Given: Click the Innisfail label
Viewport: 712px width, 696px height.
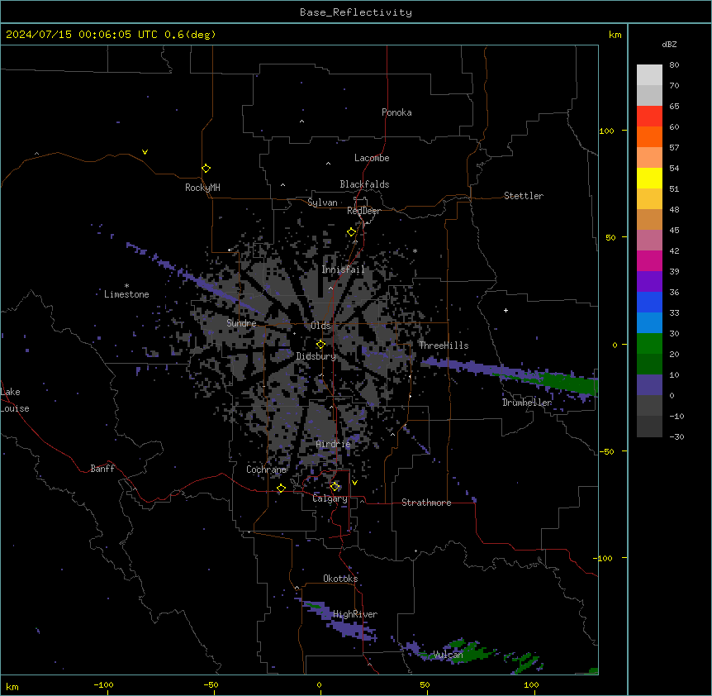Looking at the screenshot, I should click(344, 269).
